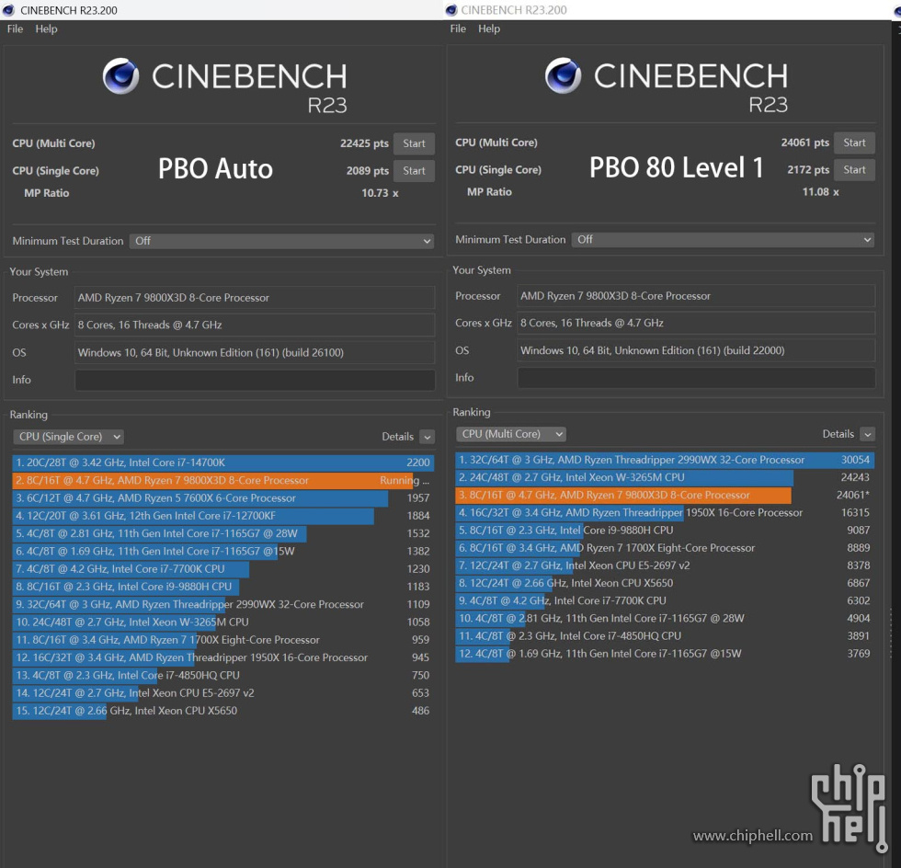This screenshot has height=868, width=901.
Task: Select the Intel Core i7-14700K ranking row
Action: pyautogui.click(x=222, y=463)
